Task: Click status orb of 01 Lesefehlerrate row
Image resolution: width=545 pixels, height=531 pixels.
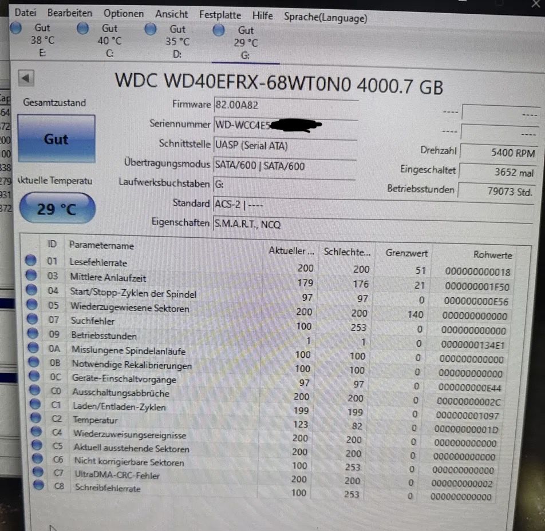Action: click(x=31, y=260)
